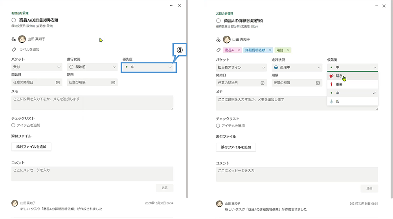Mark task complete in the left panel title
Image resolution: width=393 pixels, height=219 pixels.
[x=14, y=20]
